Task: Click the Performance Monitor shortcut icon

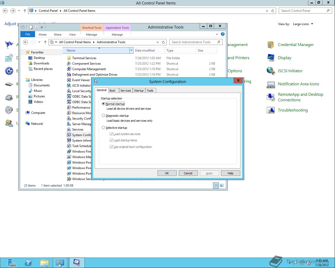Action: [69, 108]
